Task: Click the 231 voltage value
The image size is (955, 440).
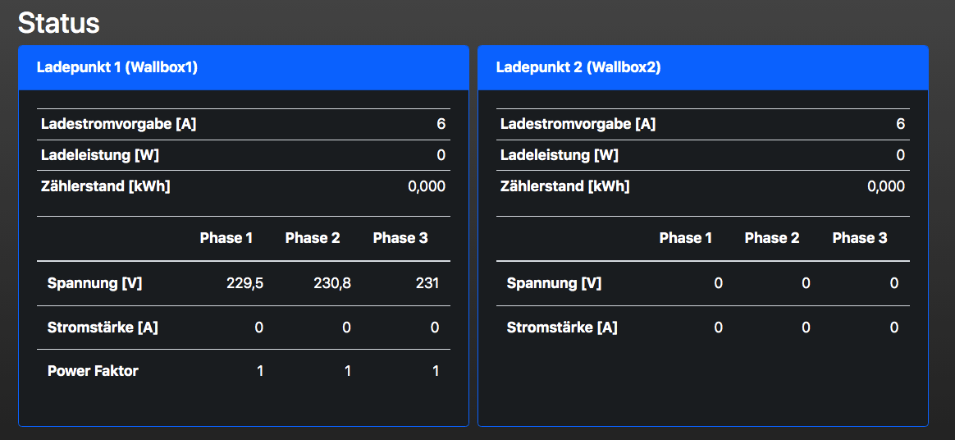Action: (x=427, y=283)
